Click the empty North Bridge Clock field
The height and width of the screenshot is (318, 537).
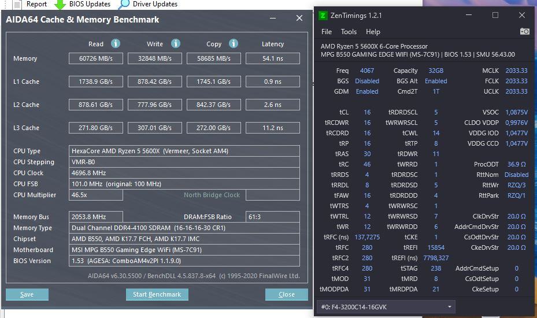[x=273, y=195]
